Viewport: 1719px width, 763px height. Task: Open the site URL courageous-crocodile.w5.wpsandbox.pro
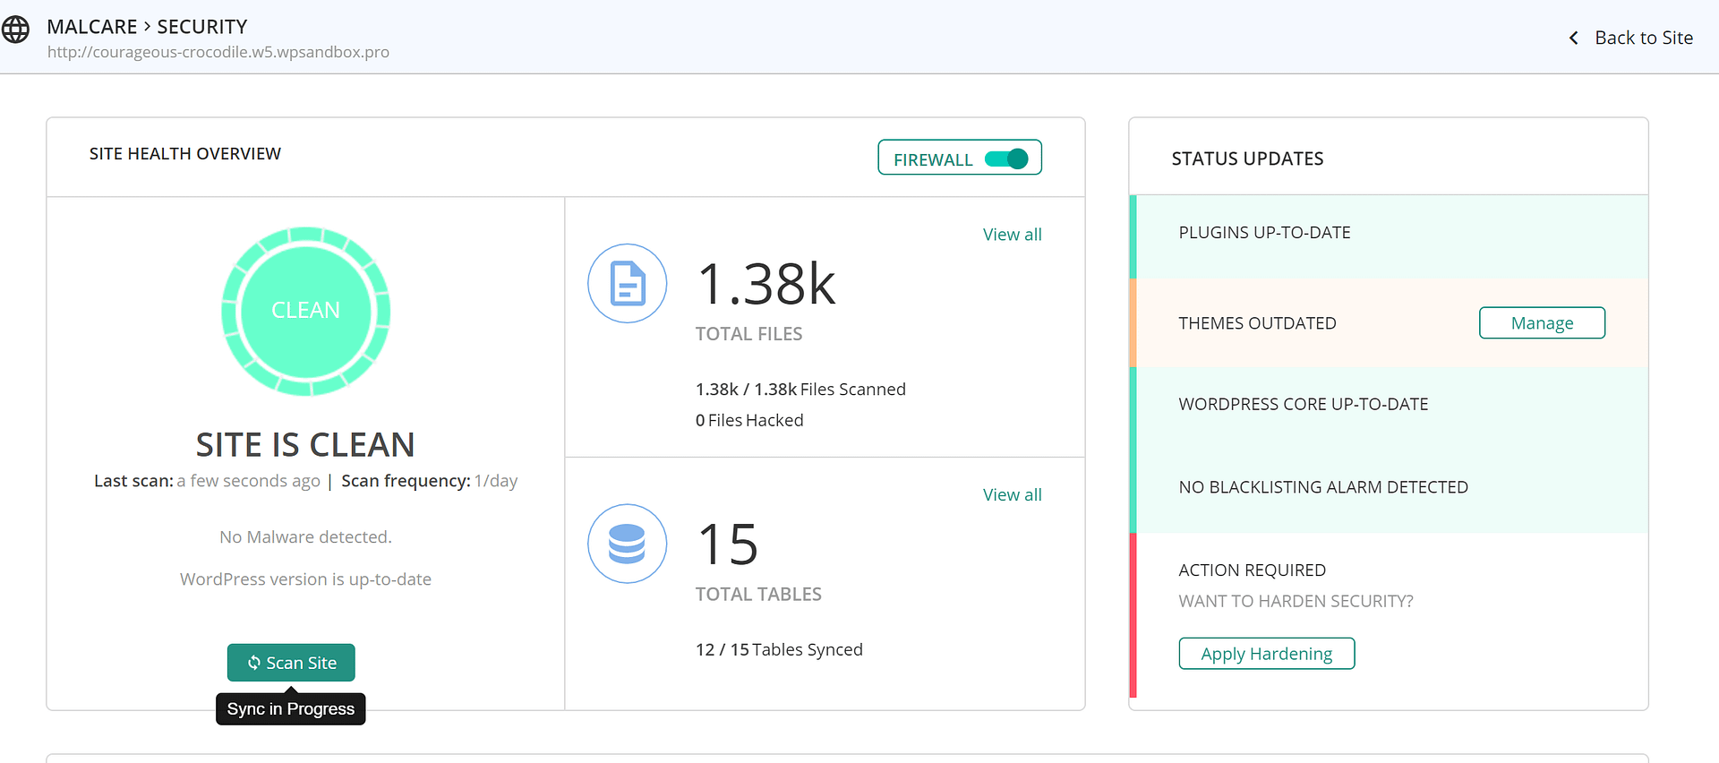click(x=218, y=52)
